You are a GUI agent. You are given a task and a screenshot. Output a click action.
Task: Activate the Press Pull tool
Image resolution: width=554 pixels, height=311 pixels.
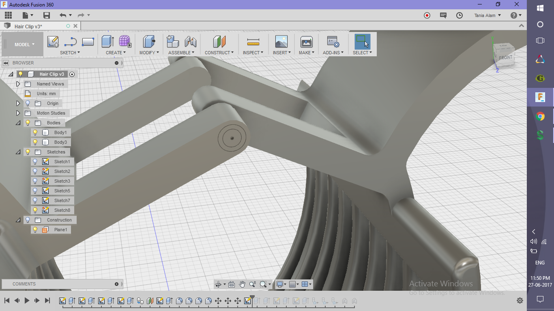click(x=149, y=41)
